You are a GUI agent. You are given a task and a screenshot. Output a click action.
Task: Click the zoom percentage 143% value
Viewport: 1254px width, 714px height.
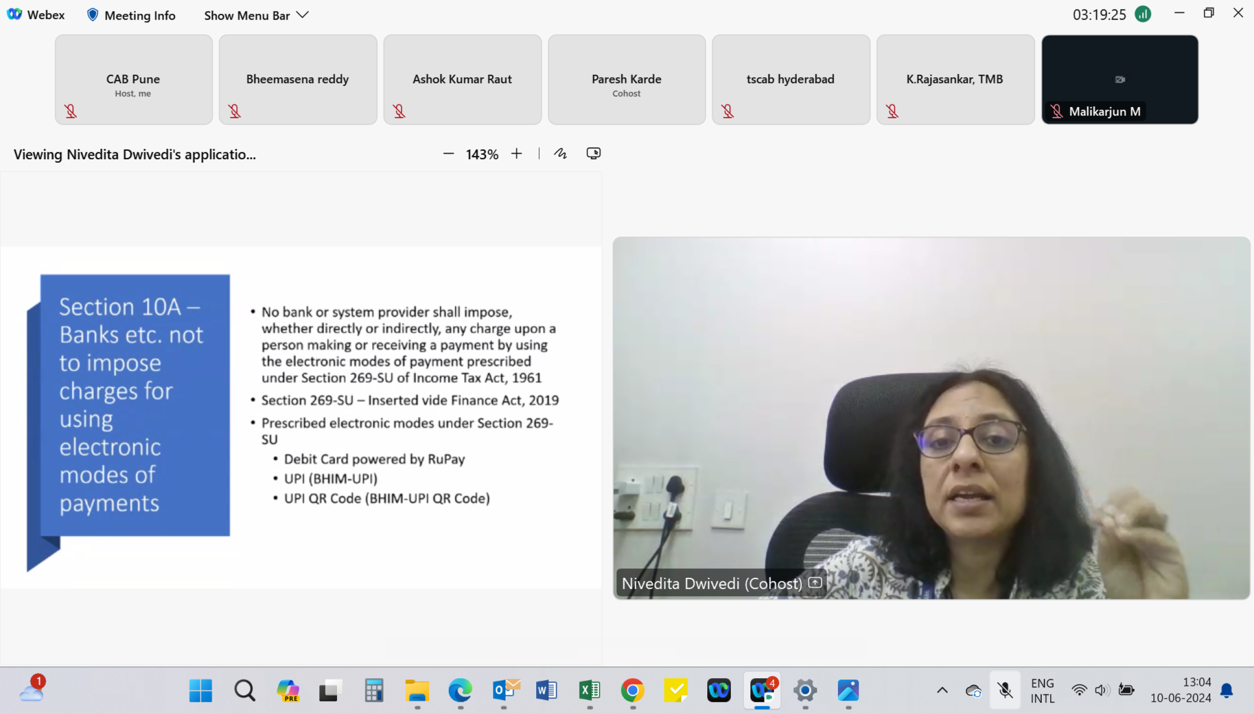[482, 154]
